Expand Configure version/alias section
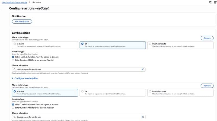 26,78
